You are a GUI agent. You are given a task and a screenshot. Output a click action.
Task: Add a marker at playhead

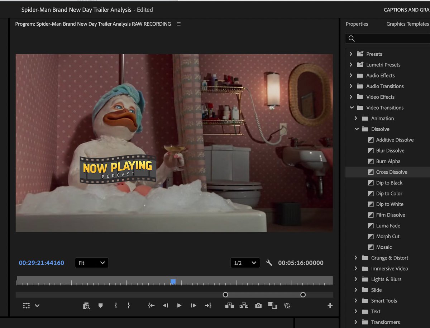point(100,305)
